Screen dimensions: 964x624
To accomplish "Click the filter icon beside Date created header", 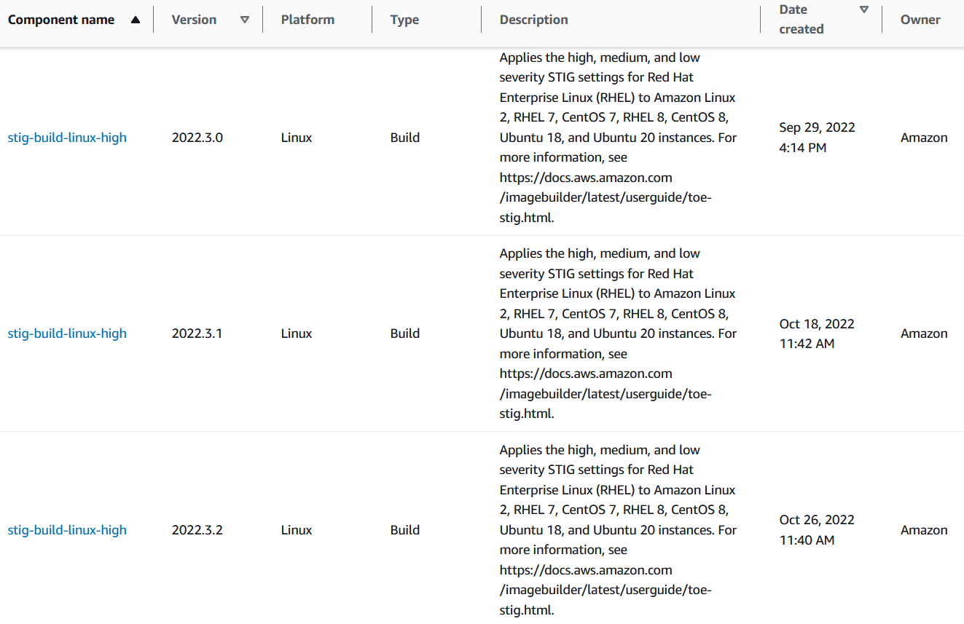I will [x=864, y=10].
